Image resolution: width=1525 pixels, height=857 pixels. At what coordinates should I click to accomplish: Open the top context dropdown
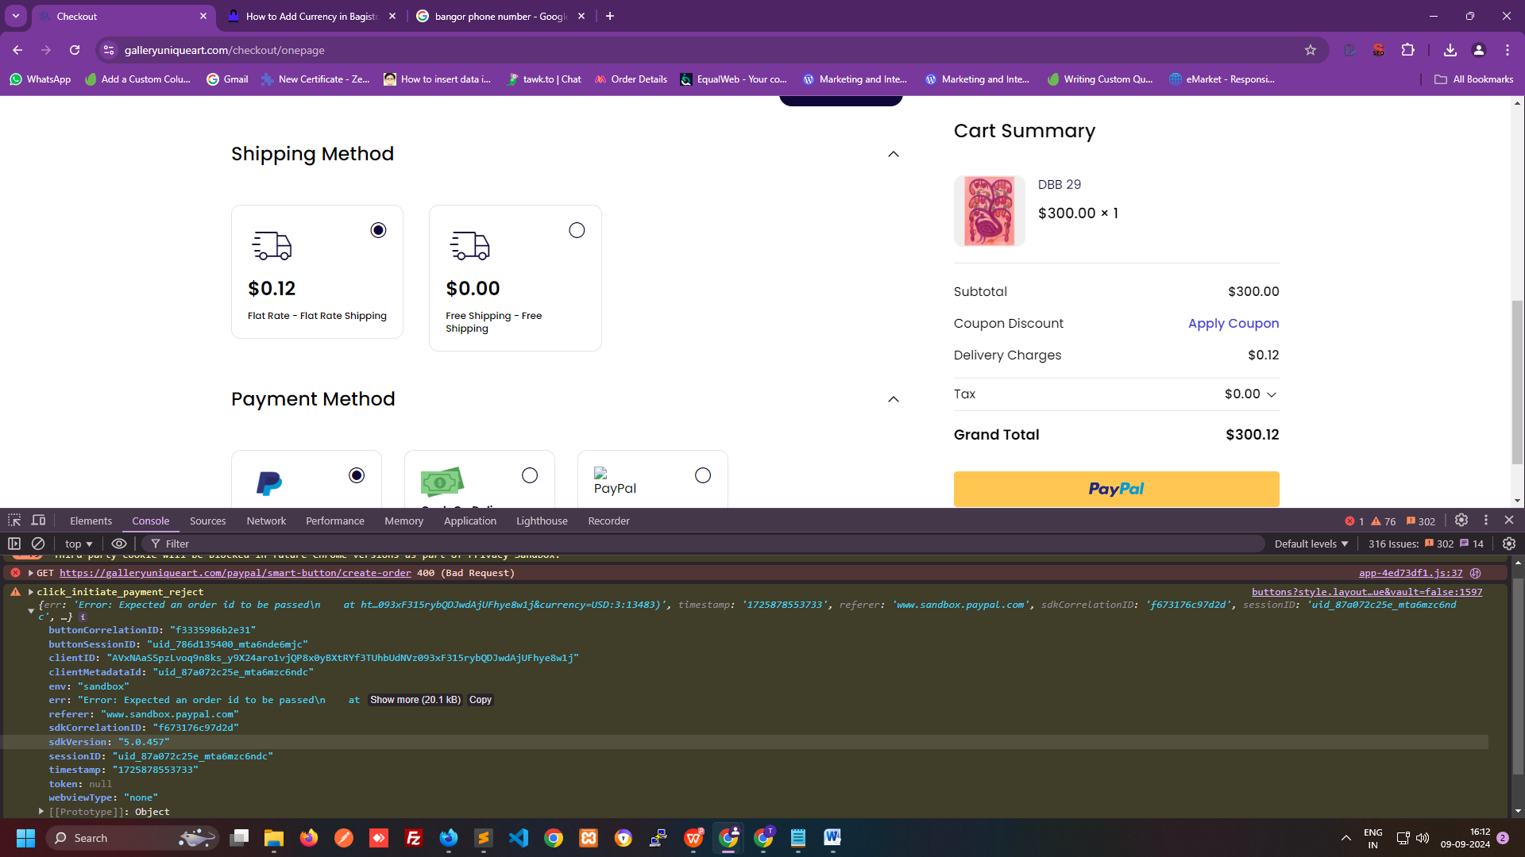click(79, 544)
